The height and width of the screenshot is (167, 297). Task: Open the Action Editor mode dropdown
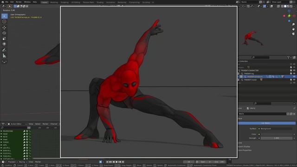(17, 124)
